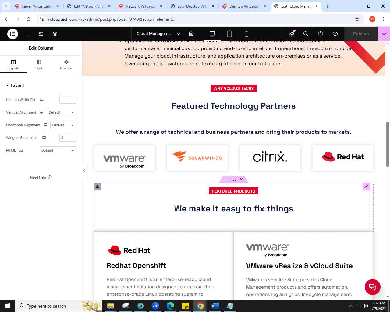Open a new browser tab
The height and width of the screenshot is (312, 390).
point(328,6)
